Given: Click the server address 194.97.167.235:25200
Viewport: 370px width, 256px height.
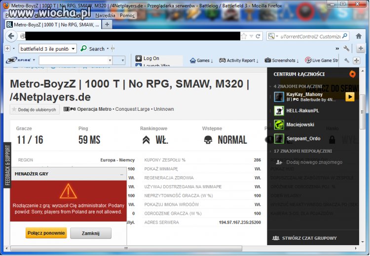Looking at the screenshot, I should (x=240, y=223).
